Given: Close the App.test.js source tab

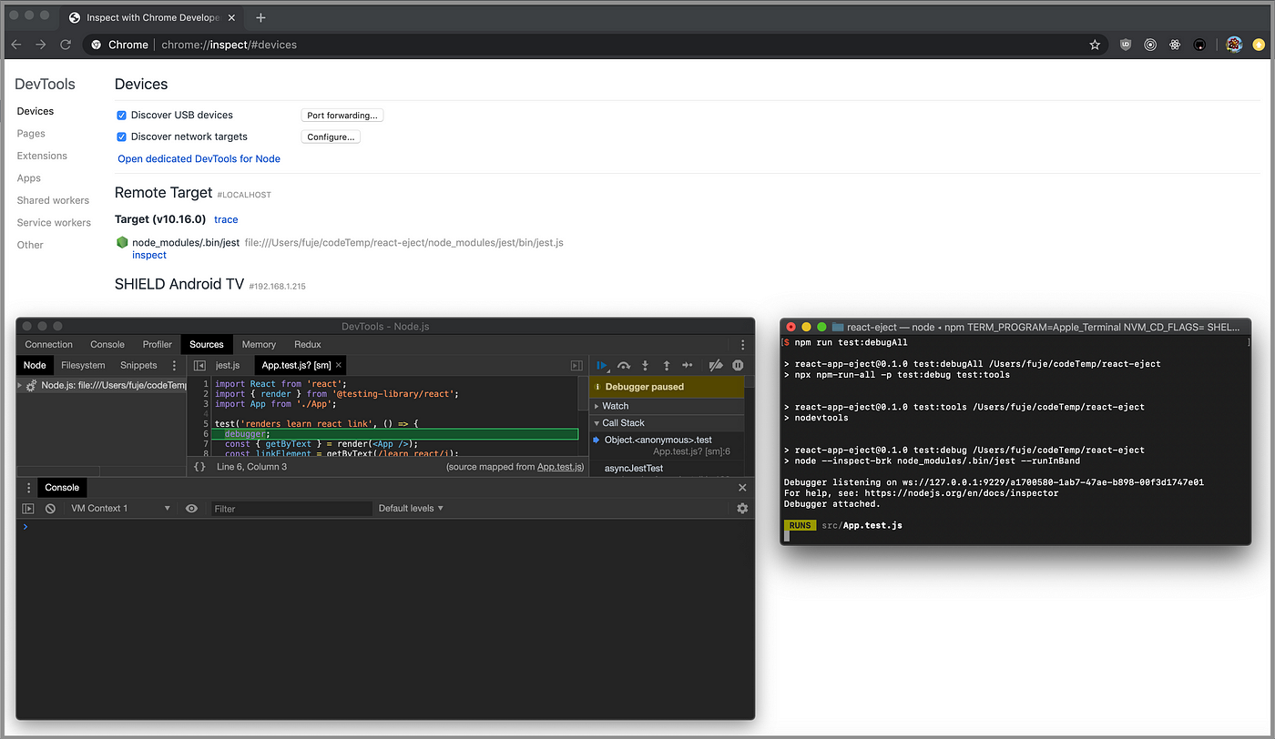Looking at the screenshot, I should (x=337, y=366).
